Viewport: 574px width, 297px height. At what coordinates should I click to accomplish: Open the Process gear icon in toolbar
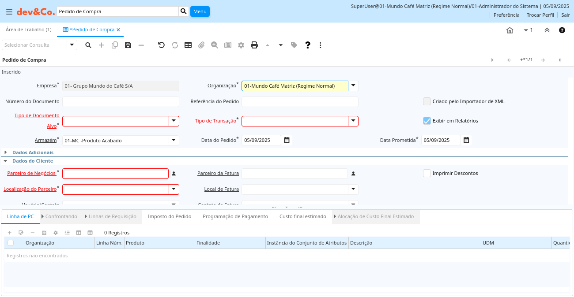tap(241, 45)
